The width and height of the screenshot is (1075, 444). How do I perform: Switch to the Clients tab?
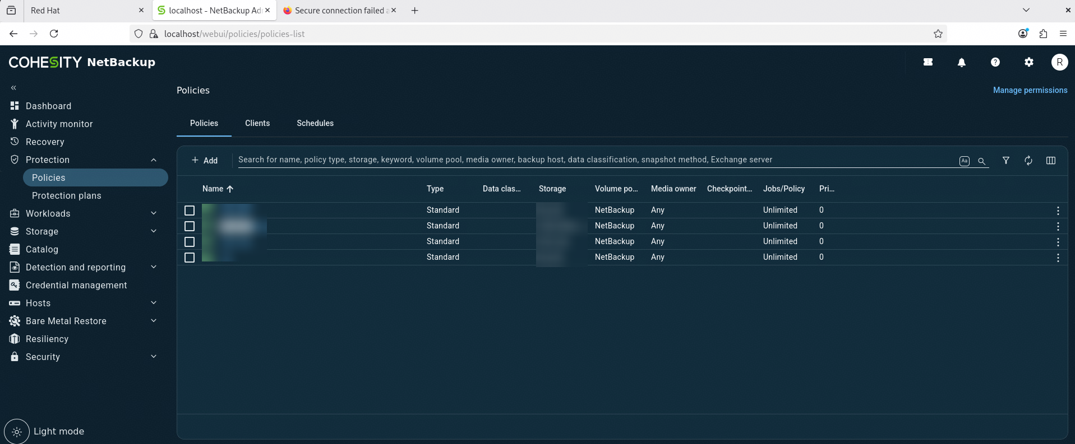click(x=257, y=123)
